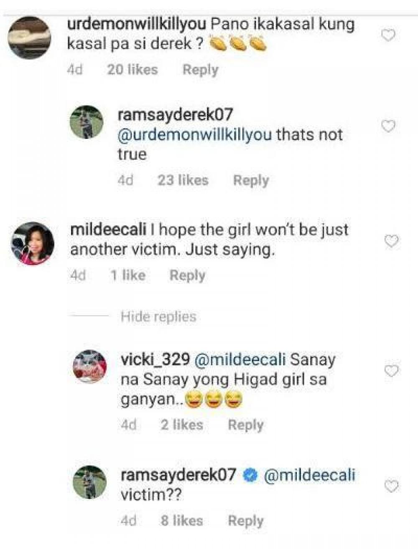Open mildeecali's profile avatar
This screenshot has height=549, width=418.
(x=33, y=244)
